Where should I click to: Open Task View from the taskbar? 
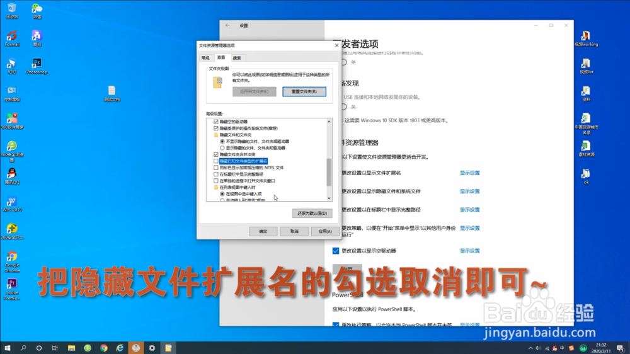tap(55, 348)
